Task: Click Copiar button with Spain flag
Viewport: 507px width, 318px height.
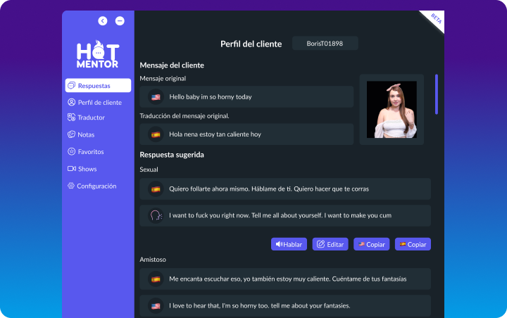Action: pos(413,244)
